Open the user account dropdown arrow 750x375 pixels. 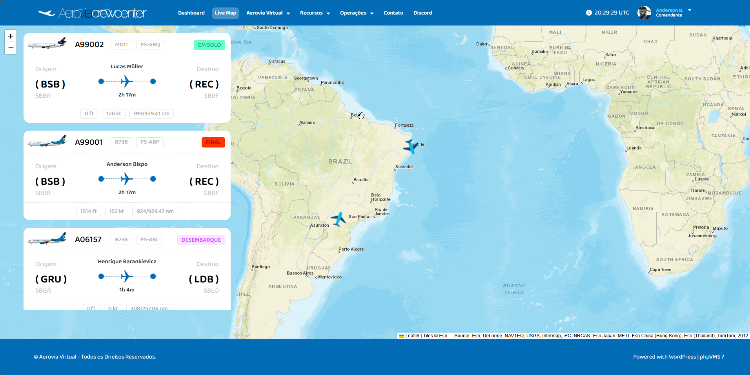(690, 10)
